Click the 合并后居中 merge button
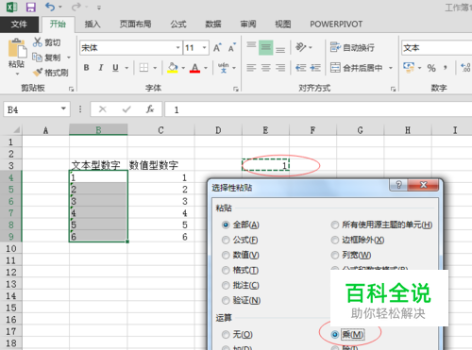Image resolution: width=472 pixels, height=350 pixels. coord(357,68)
